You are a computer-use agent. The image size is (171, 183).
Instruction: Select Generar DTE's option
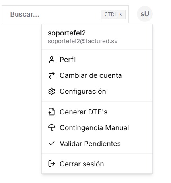[97, 112]
